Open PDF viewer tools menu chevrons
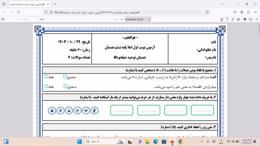The image size is (260, 146). tap(257, 19)
